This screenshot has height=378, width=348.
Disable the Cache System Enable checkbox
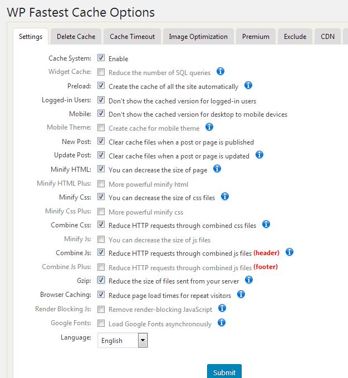[x=101, y=58]
